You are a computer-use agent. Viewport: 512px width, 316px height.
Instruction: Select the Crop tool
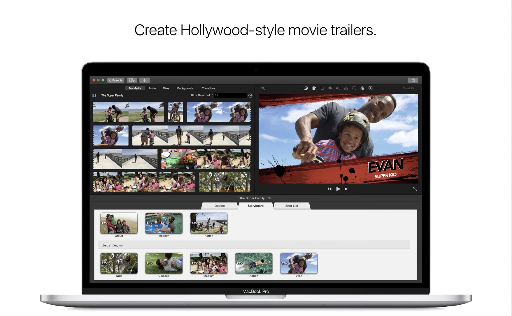(322, 88)
